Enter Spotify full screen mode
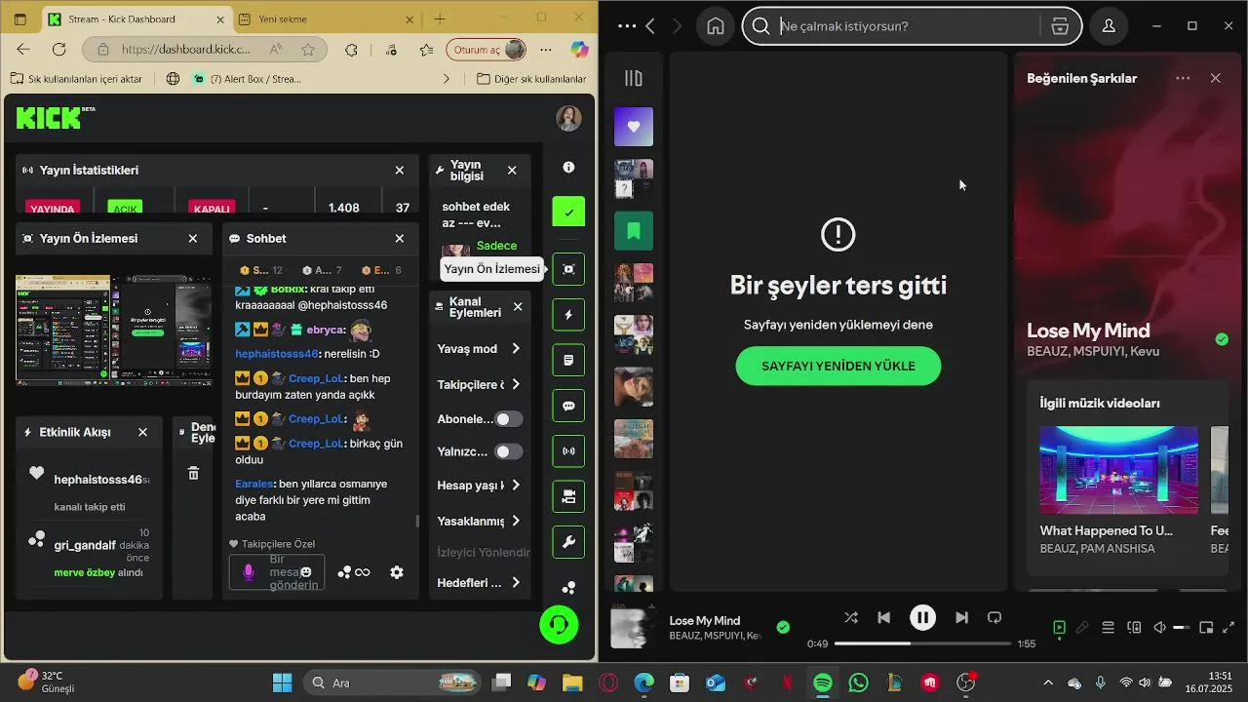 coord(1228,628)
